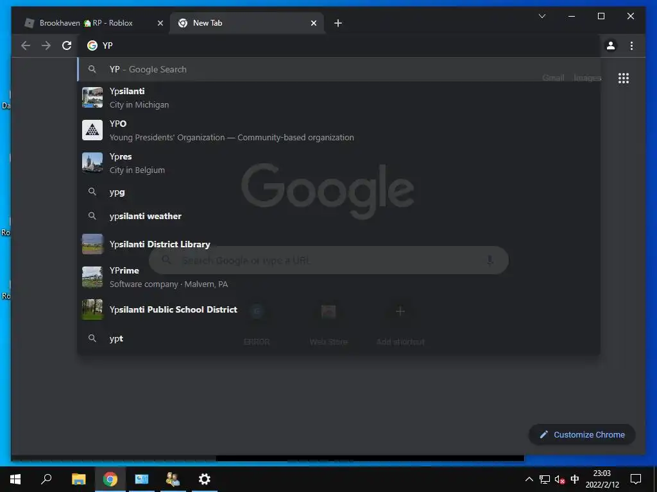The height and width of the screenshot is (492, 657).
Task: Pick the YPrime Software company suggestion
Action: click(339, 277)
